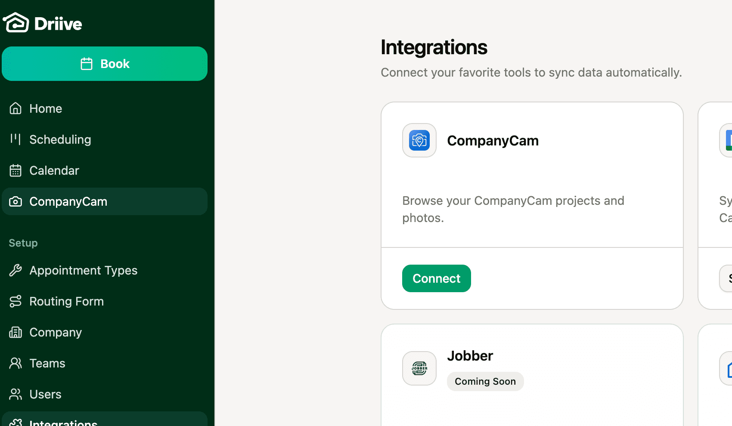Select the Users icon
Screen dimensions: 732x426
pyautogui.click(x=16, y=394)
